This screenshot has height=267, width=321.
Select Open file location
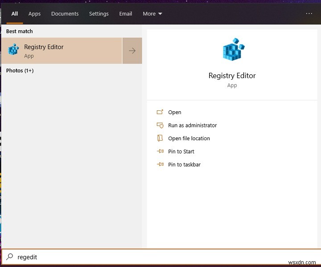(x=189, y=138)
